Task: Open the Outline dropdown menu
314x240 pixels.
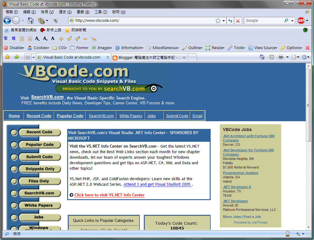Action: pyautogui.click(x=192, y=48)
